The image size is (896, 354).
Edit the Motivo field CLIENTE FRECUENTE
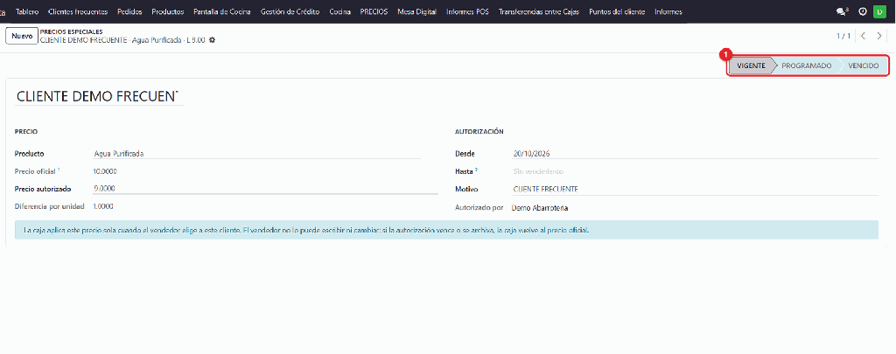pyautogui.click(x=695, y=189)
